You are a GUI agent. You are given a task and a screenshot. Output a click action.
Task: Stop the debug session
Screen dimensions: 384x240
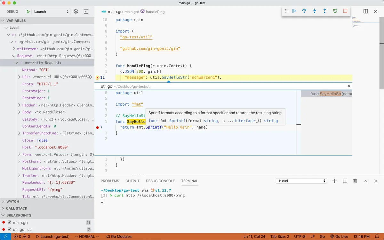pos(345,11)
